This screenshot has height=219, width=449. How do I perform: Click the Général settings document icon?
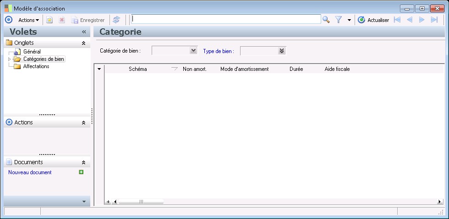17,52
